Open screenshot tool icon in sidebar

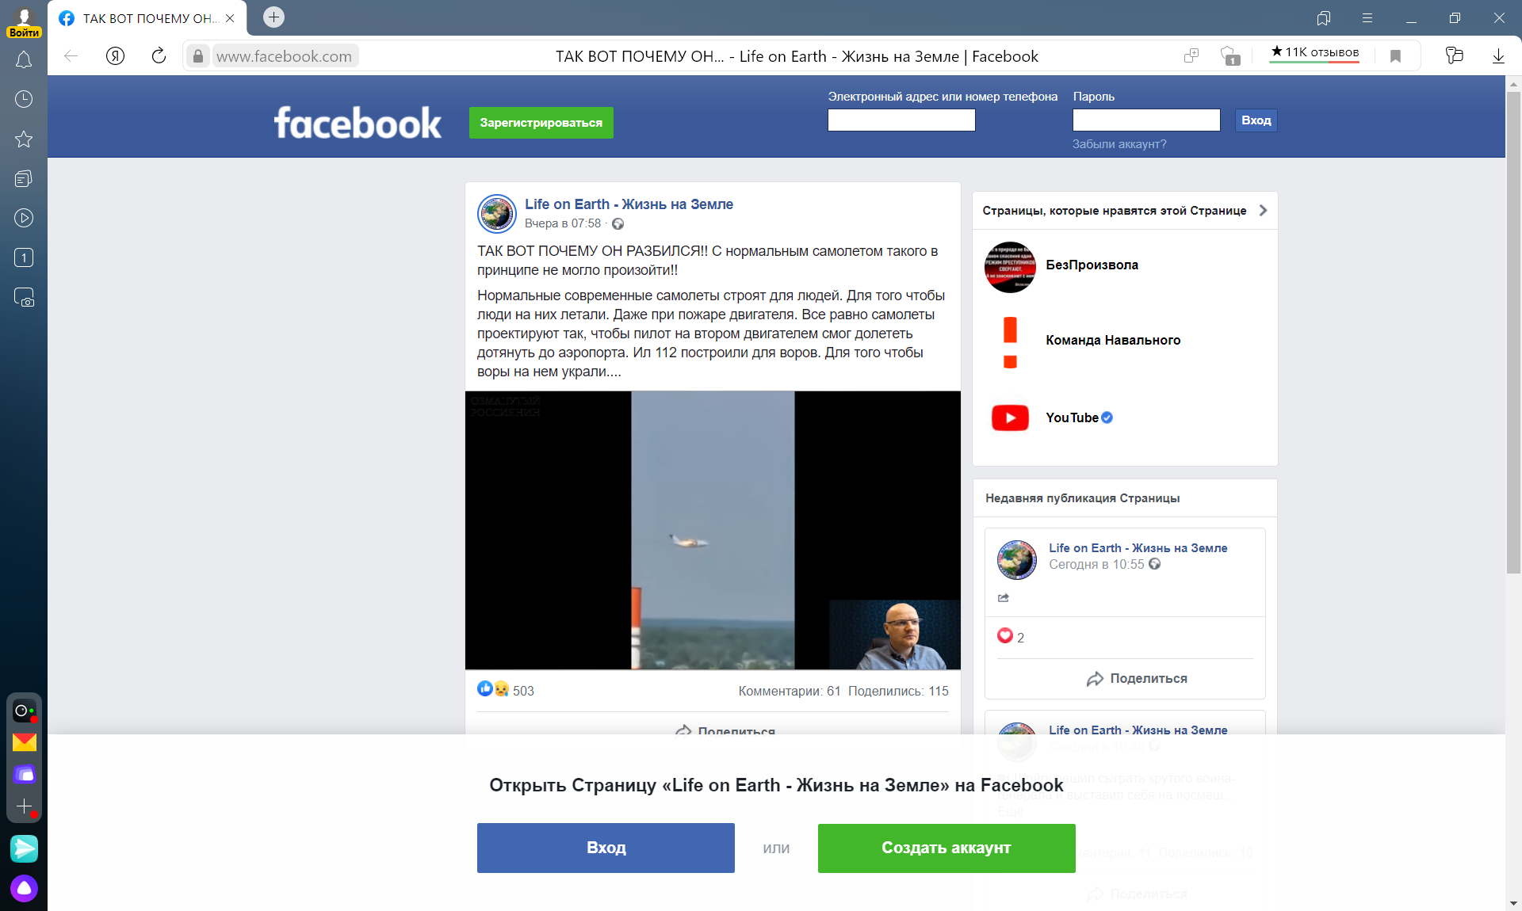tap(24, 297)
